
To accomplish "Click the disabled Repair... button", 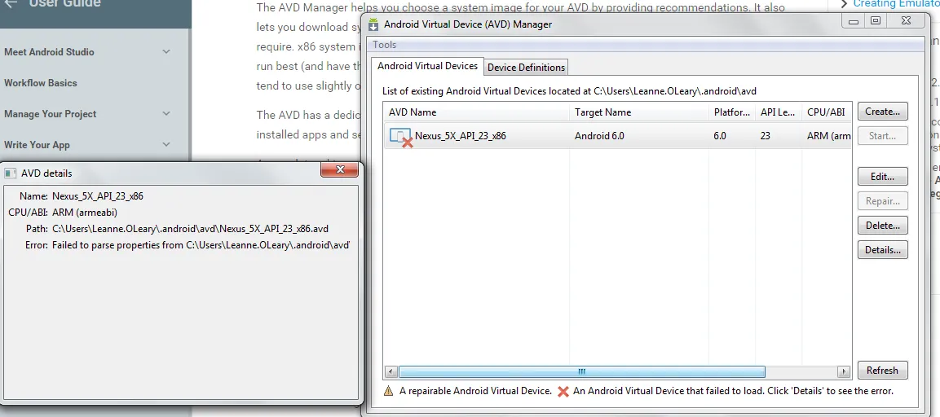I will click(882, 201).
